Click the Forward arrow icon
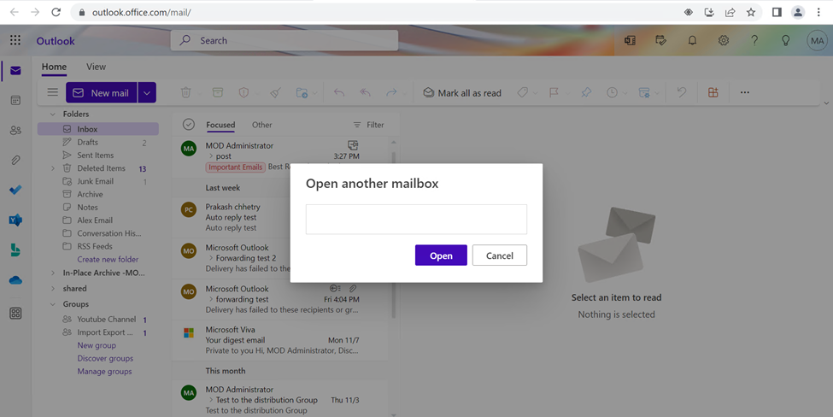 coord(391,92)
